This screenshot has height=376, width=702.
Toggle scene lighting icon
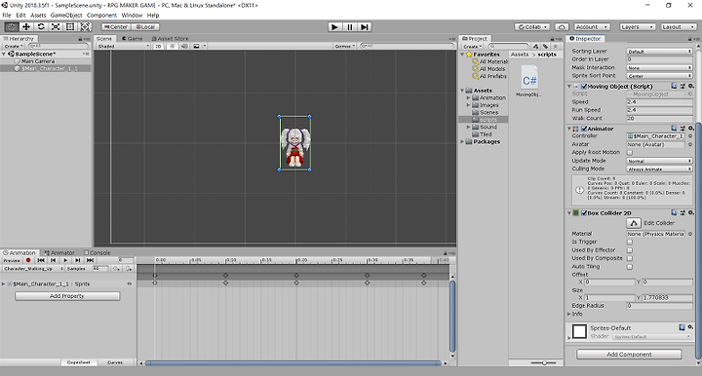click(172, 46)
